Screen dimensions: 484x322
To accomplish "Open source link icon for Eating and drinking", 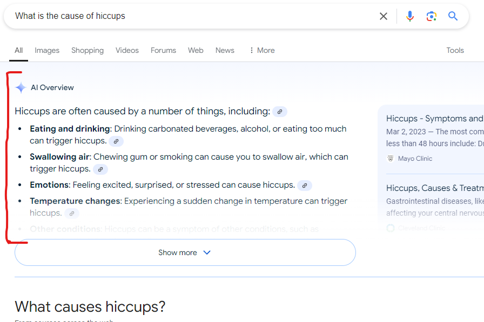I will (116, 141).
